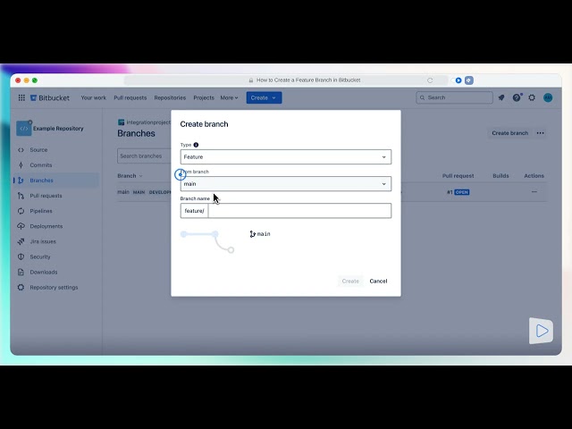Click Cancel in Create branch dialog
Viewport: 572px width, 429px height.
378,282
